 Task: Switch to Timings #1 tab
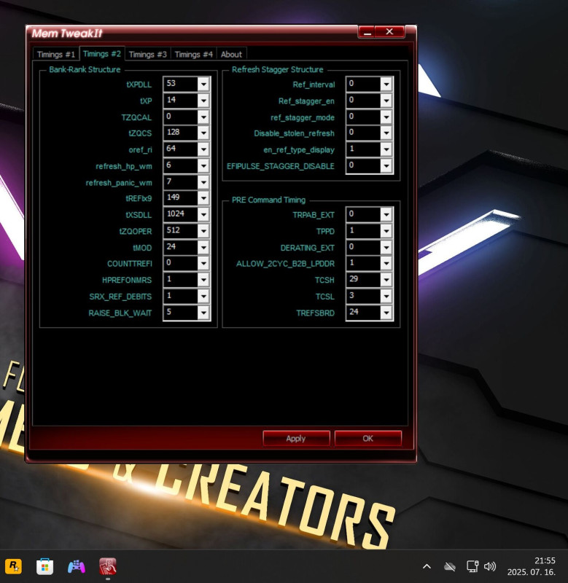pos(56,54)
